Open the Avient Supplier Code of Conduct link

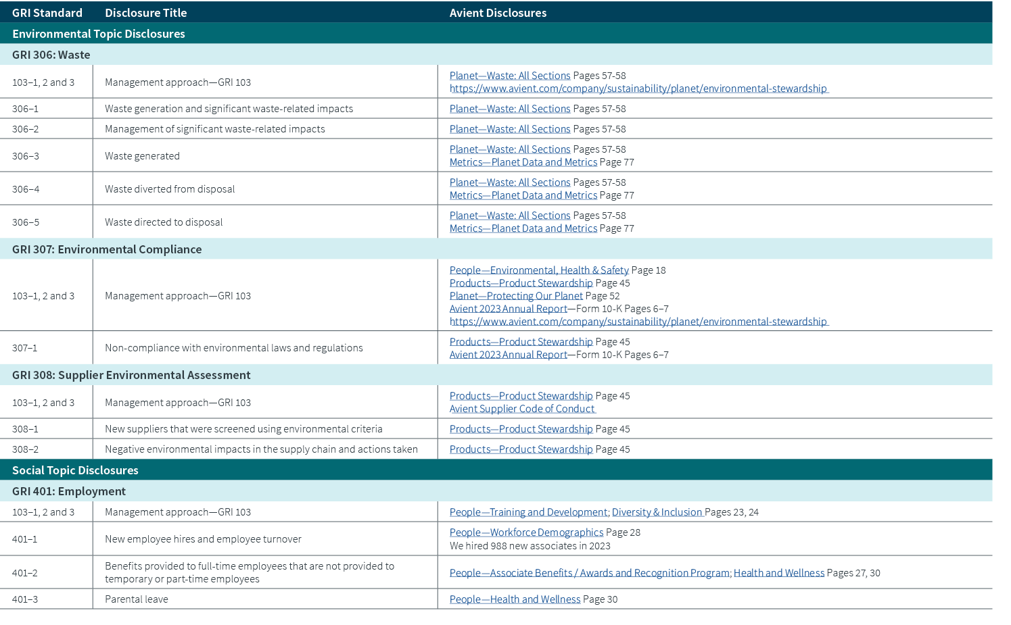pyautogui.click(x=522, y=408)
